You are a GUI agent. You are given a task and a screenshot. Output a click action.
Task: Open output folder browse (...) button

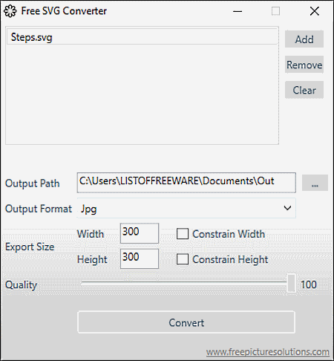coord(315,183)
